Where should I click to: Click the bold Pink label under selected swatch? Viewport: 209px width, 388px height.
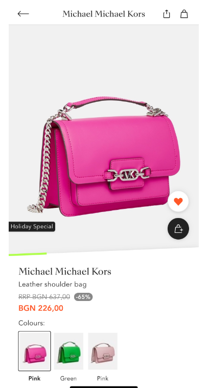coord(34,378)
